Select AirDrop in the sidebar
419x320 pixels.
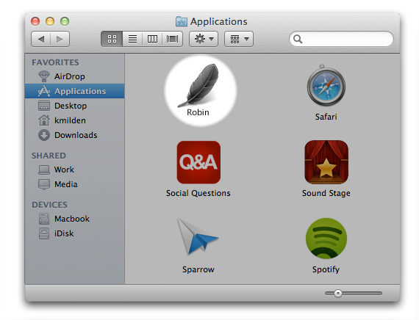coord(74,76)
